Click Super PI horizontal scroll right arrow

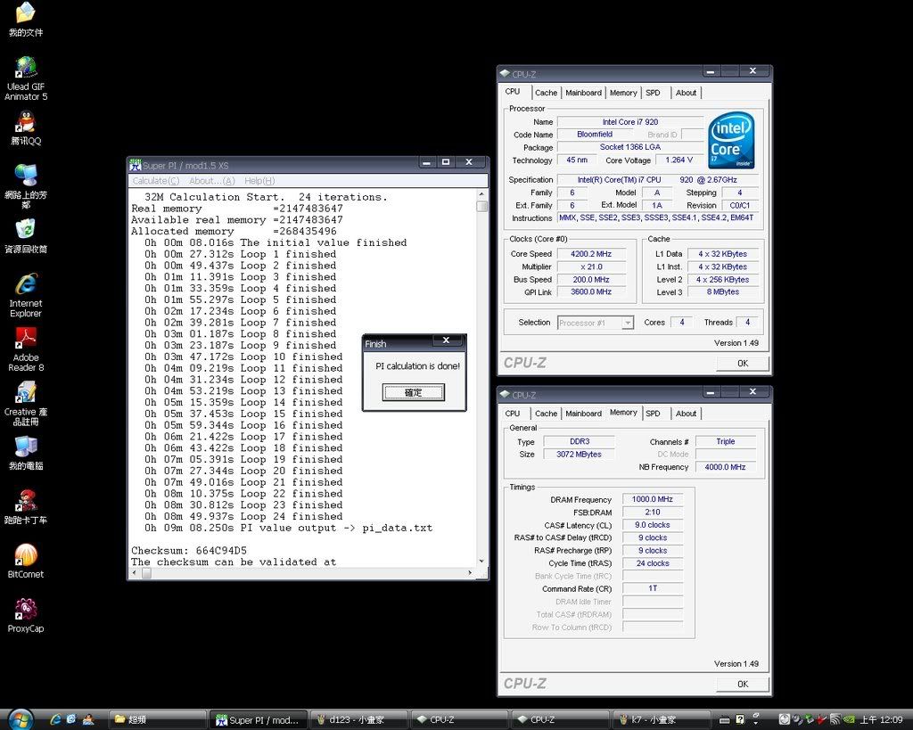tap(470, 573)
